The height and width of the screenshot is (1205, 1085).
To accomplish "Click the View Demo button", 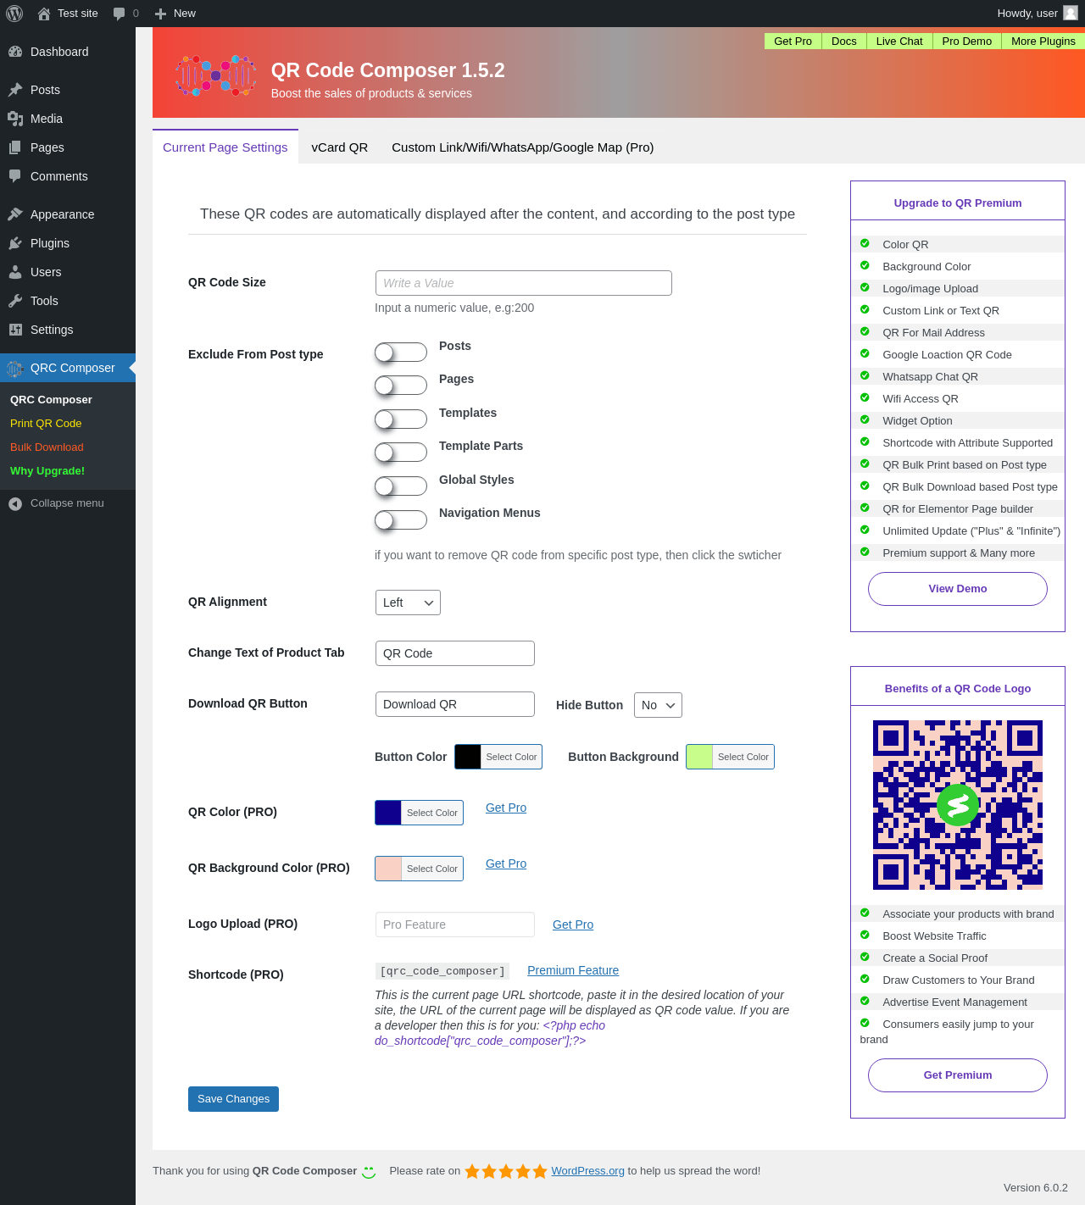I will tap(958, 589).
